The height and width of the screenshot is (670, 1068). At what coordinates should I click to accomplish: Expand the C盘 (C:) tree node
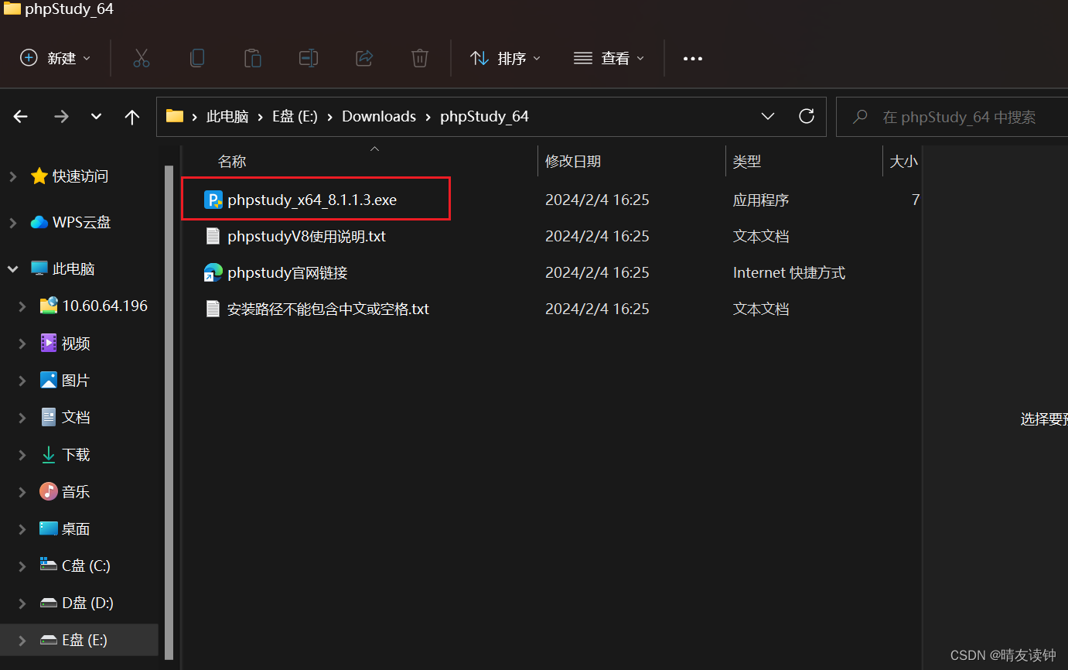pyautogui.click(x=22, y=566)
